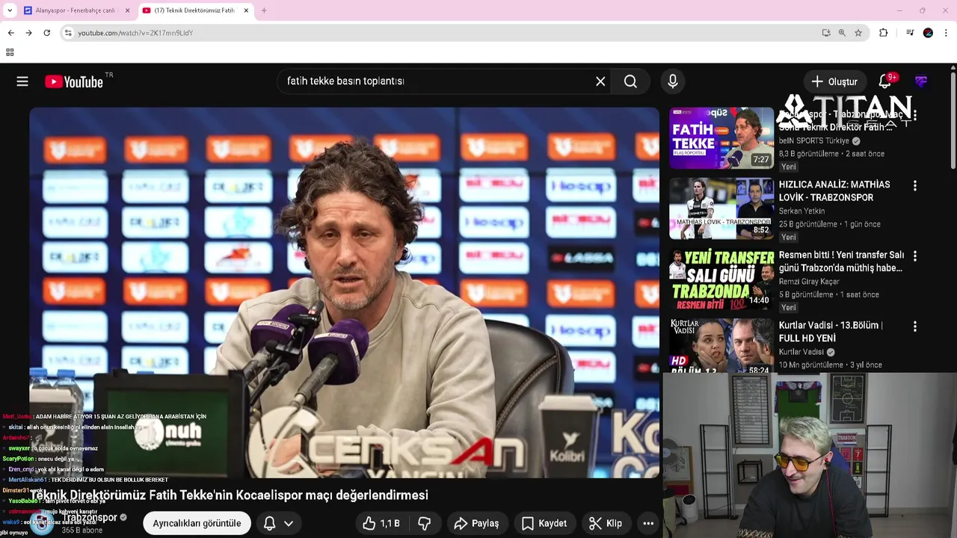The height and width of the screenshot is (538, 957).
Task: Close the Alanyaspor - Fenerbahçe tab
Action: 127,10
